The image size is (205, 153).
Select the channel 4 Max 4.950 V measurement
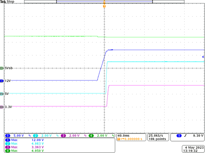click(x=24, y=151)
